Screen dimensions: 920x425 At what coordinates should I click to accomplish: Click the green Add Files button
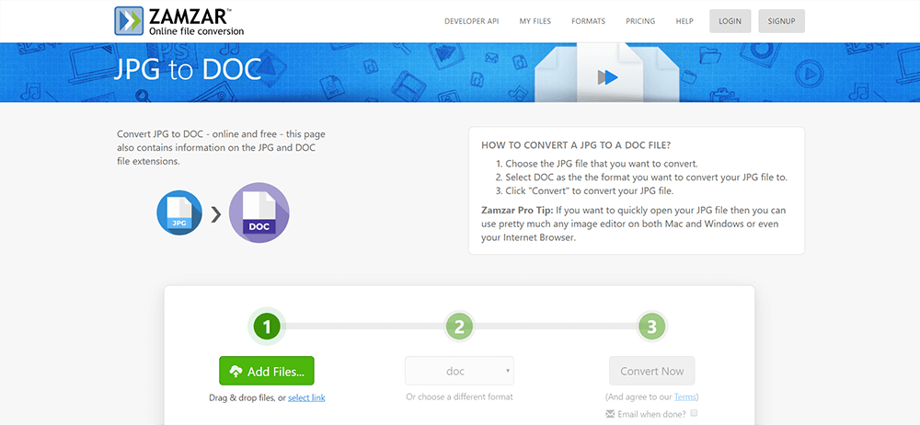(x=266, y=371)
